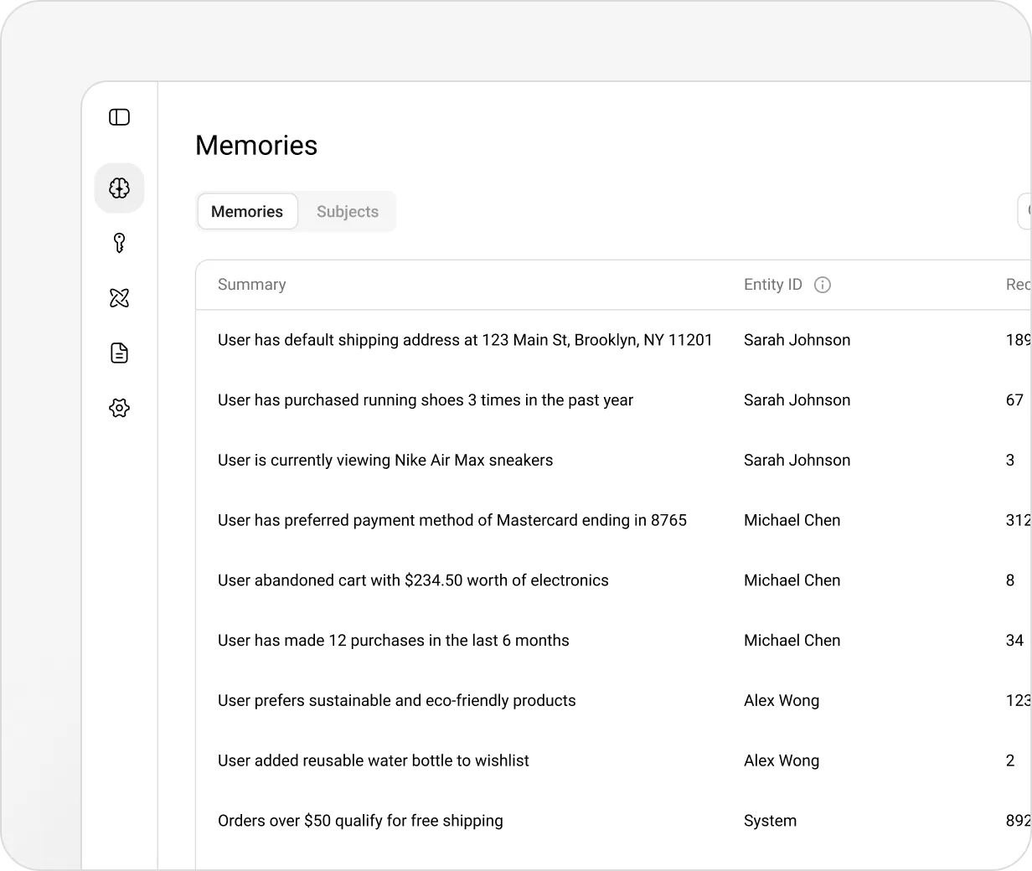Open the sustainable eco-friendly products memory
Image resolution: width=1032 pixels, height=871 pixels.
396,701
